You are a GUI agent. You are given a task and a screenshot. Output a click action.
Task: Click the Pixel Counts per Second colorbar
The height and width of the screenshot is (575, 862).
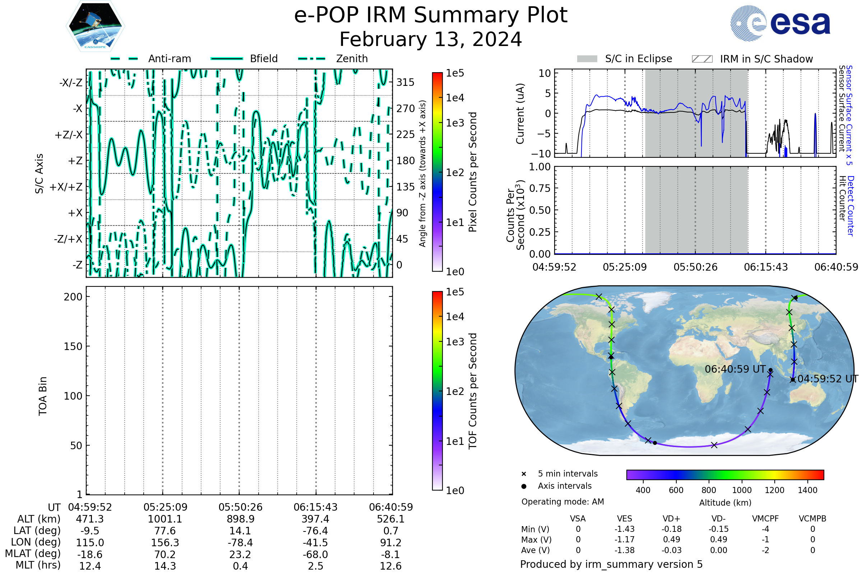tap(437, 172)
